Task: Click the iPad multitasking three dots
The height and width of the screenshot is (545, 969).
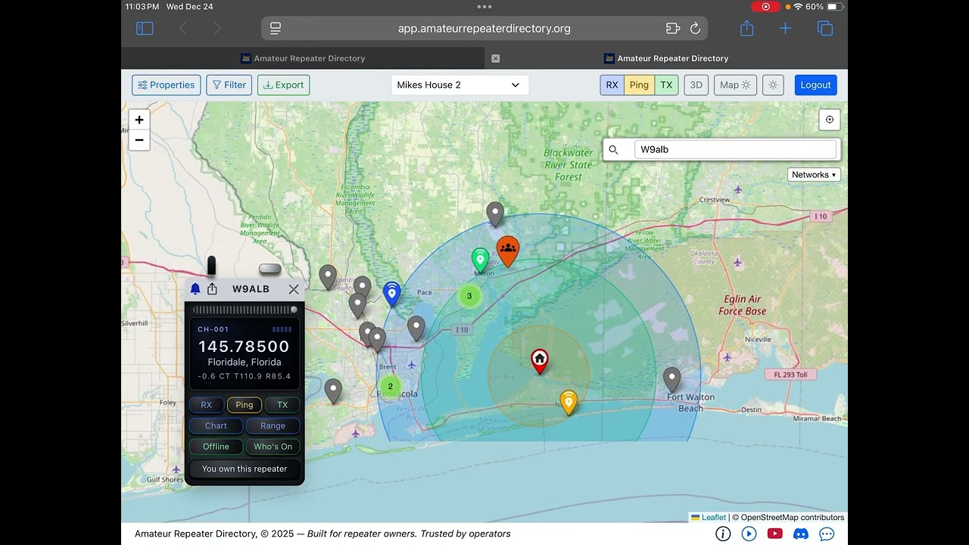Action: [484, 6]
